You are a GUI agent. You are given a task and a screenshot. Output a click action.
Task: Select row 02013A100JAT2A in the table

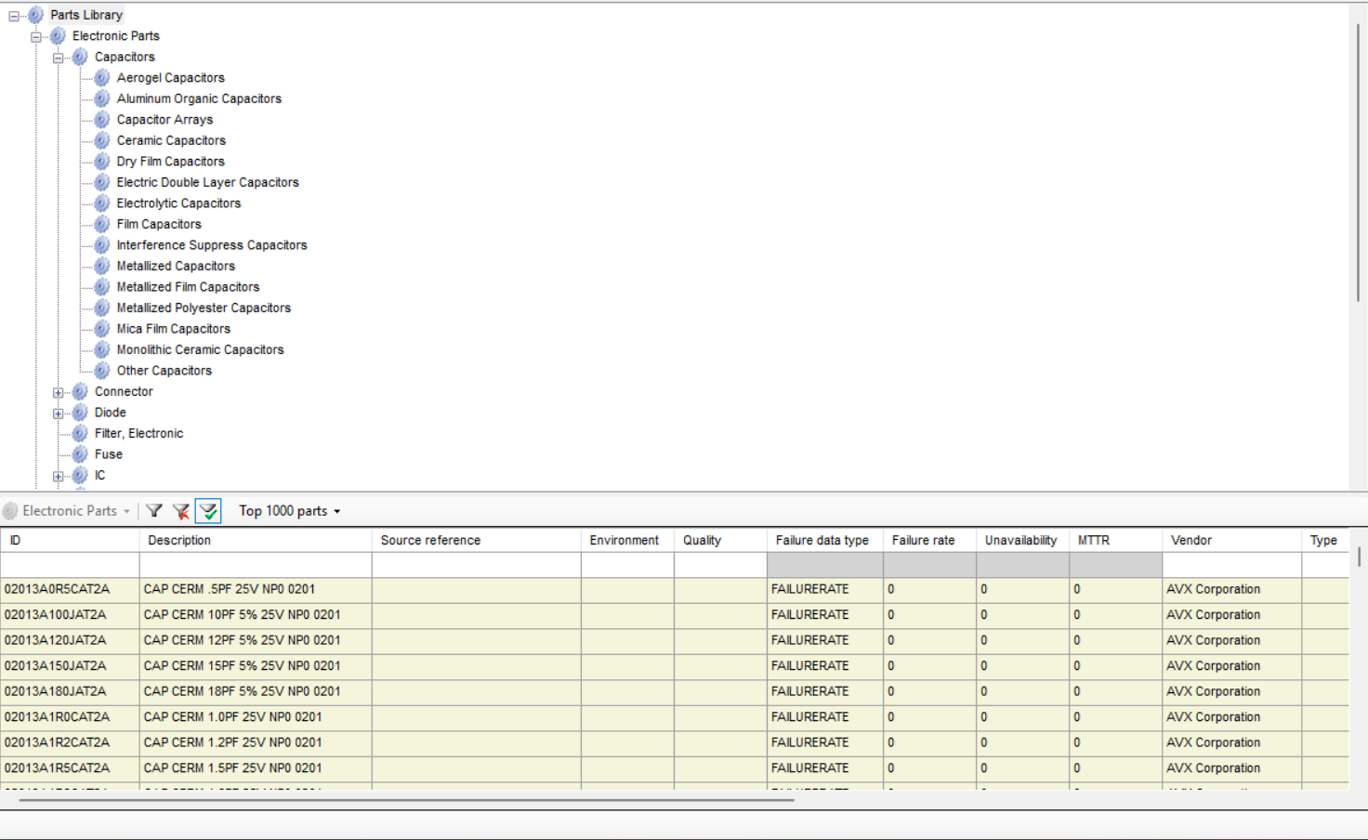point(675,615)
